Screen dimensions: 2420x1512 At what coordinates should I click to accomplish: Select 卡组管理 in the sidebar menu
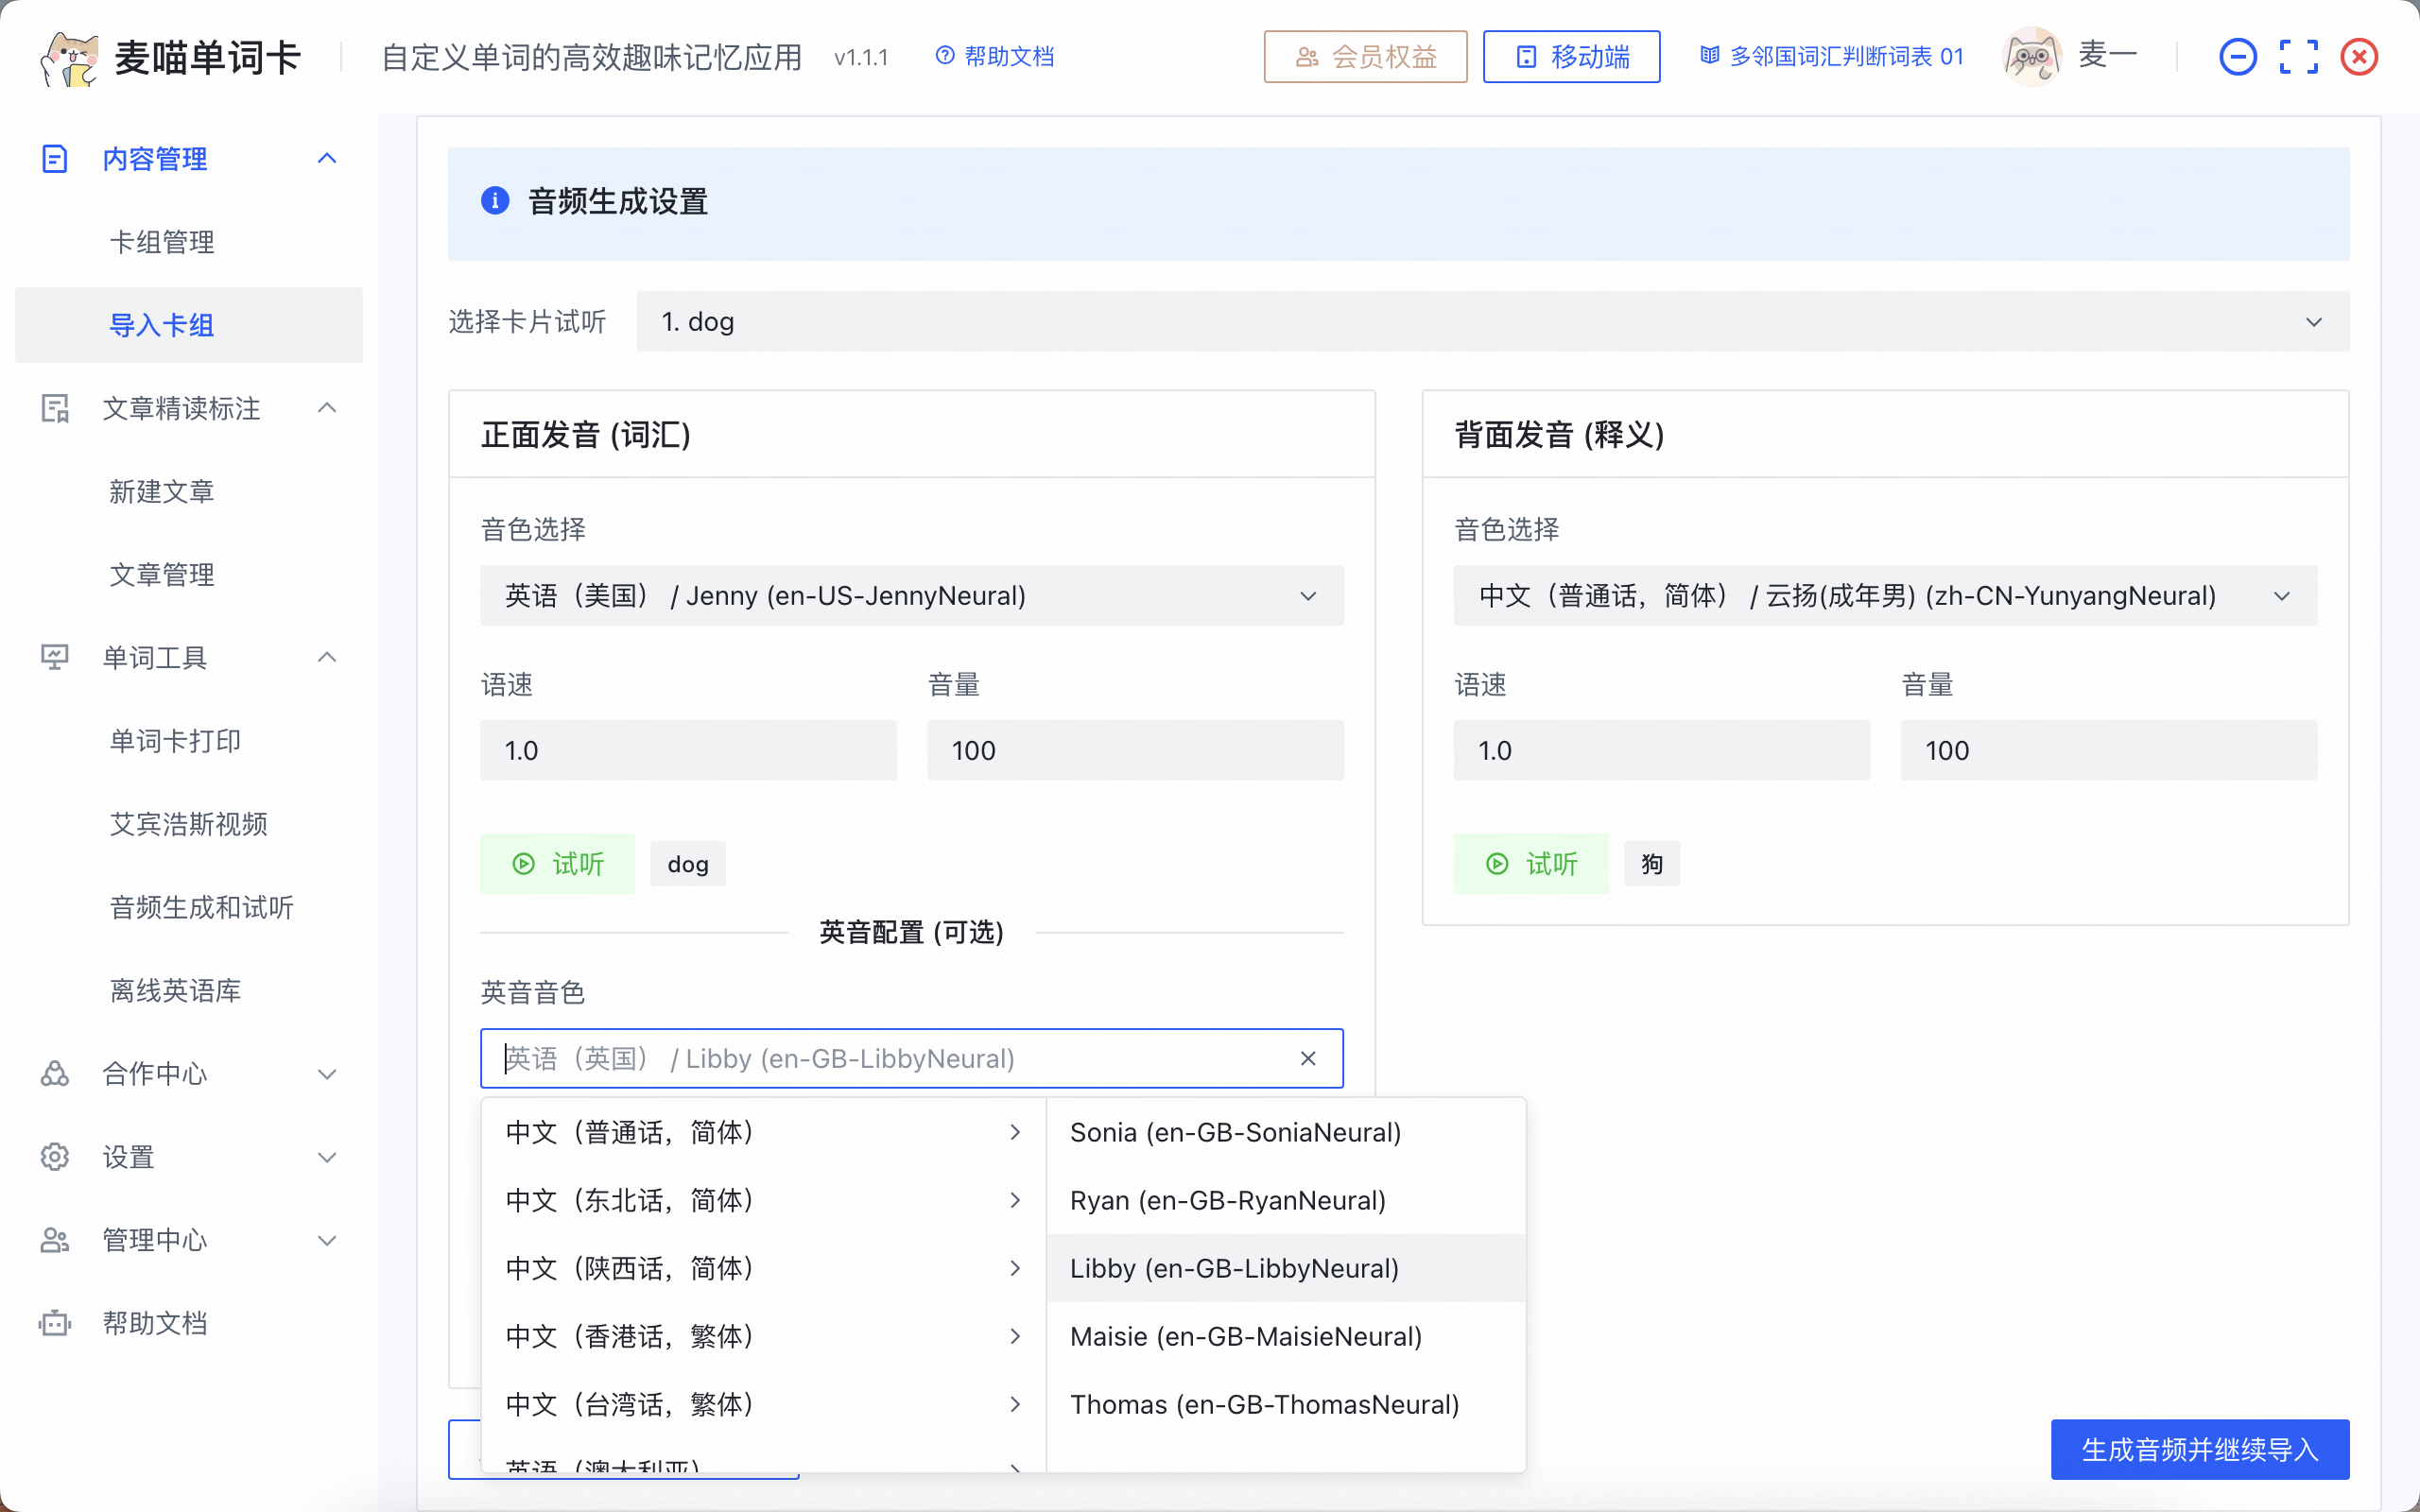[x=162, y=241]
